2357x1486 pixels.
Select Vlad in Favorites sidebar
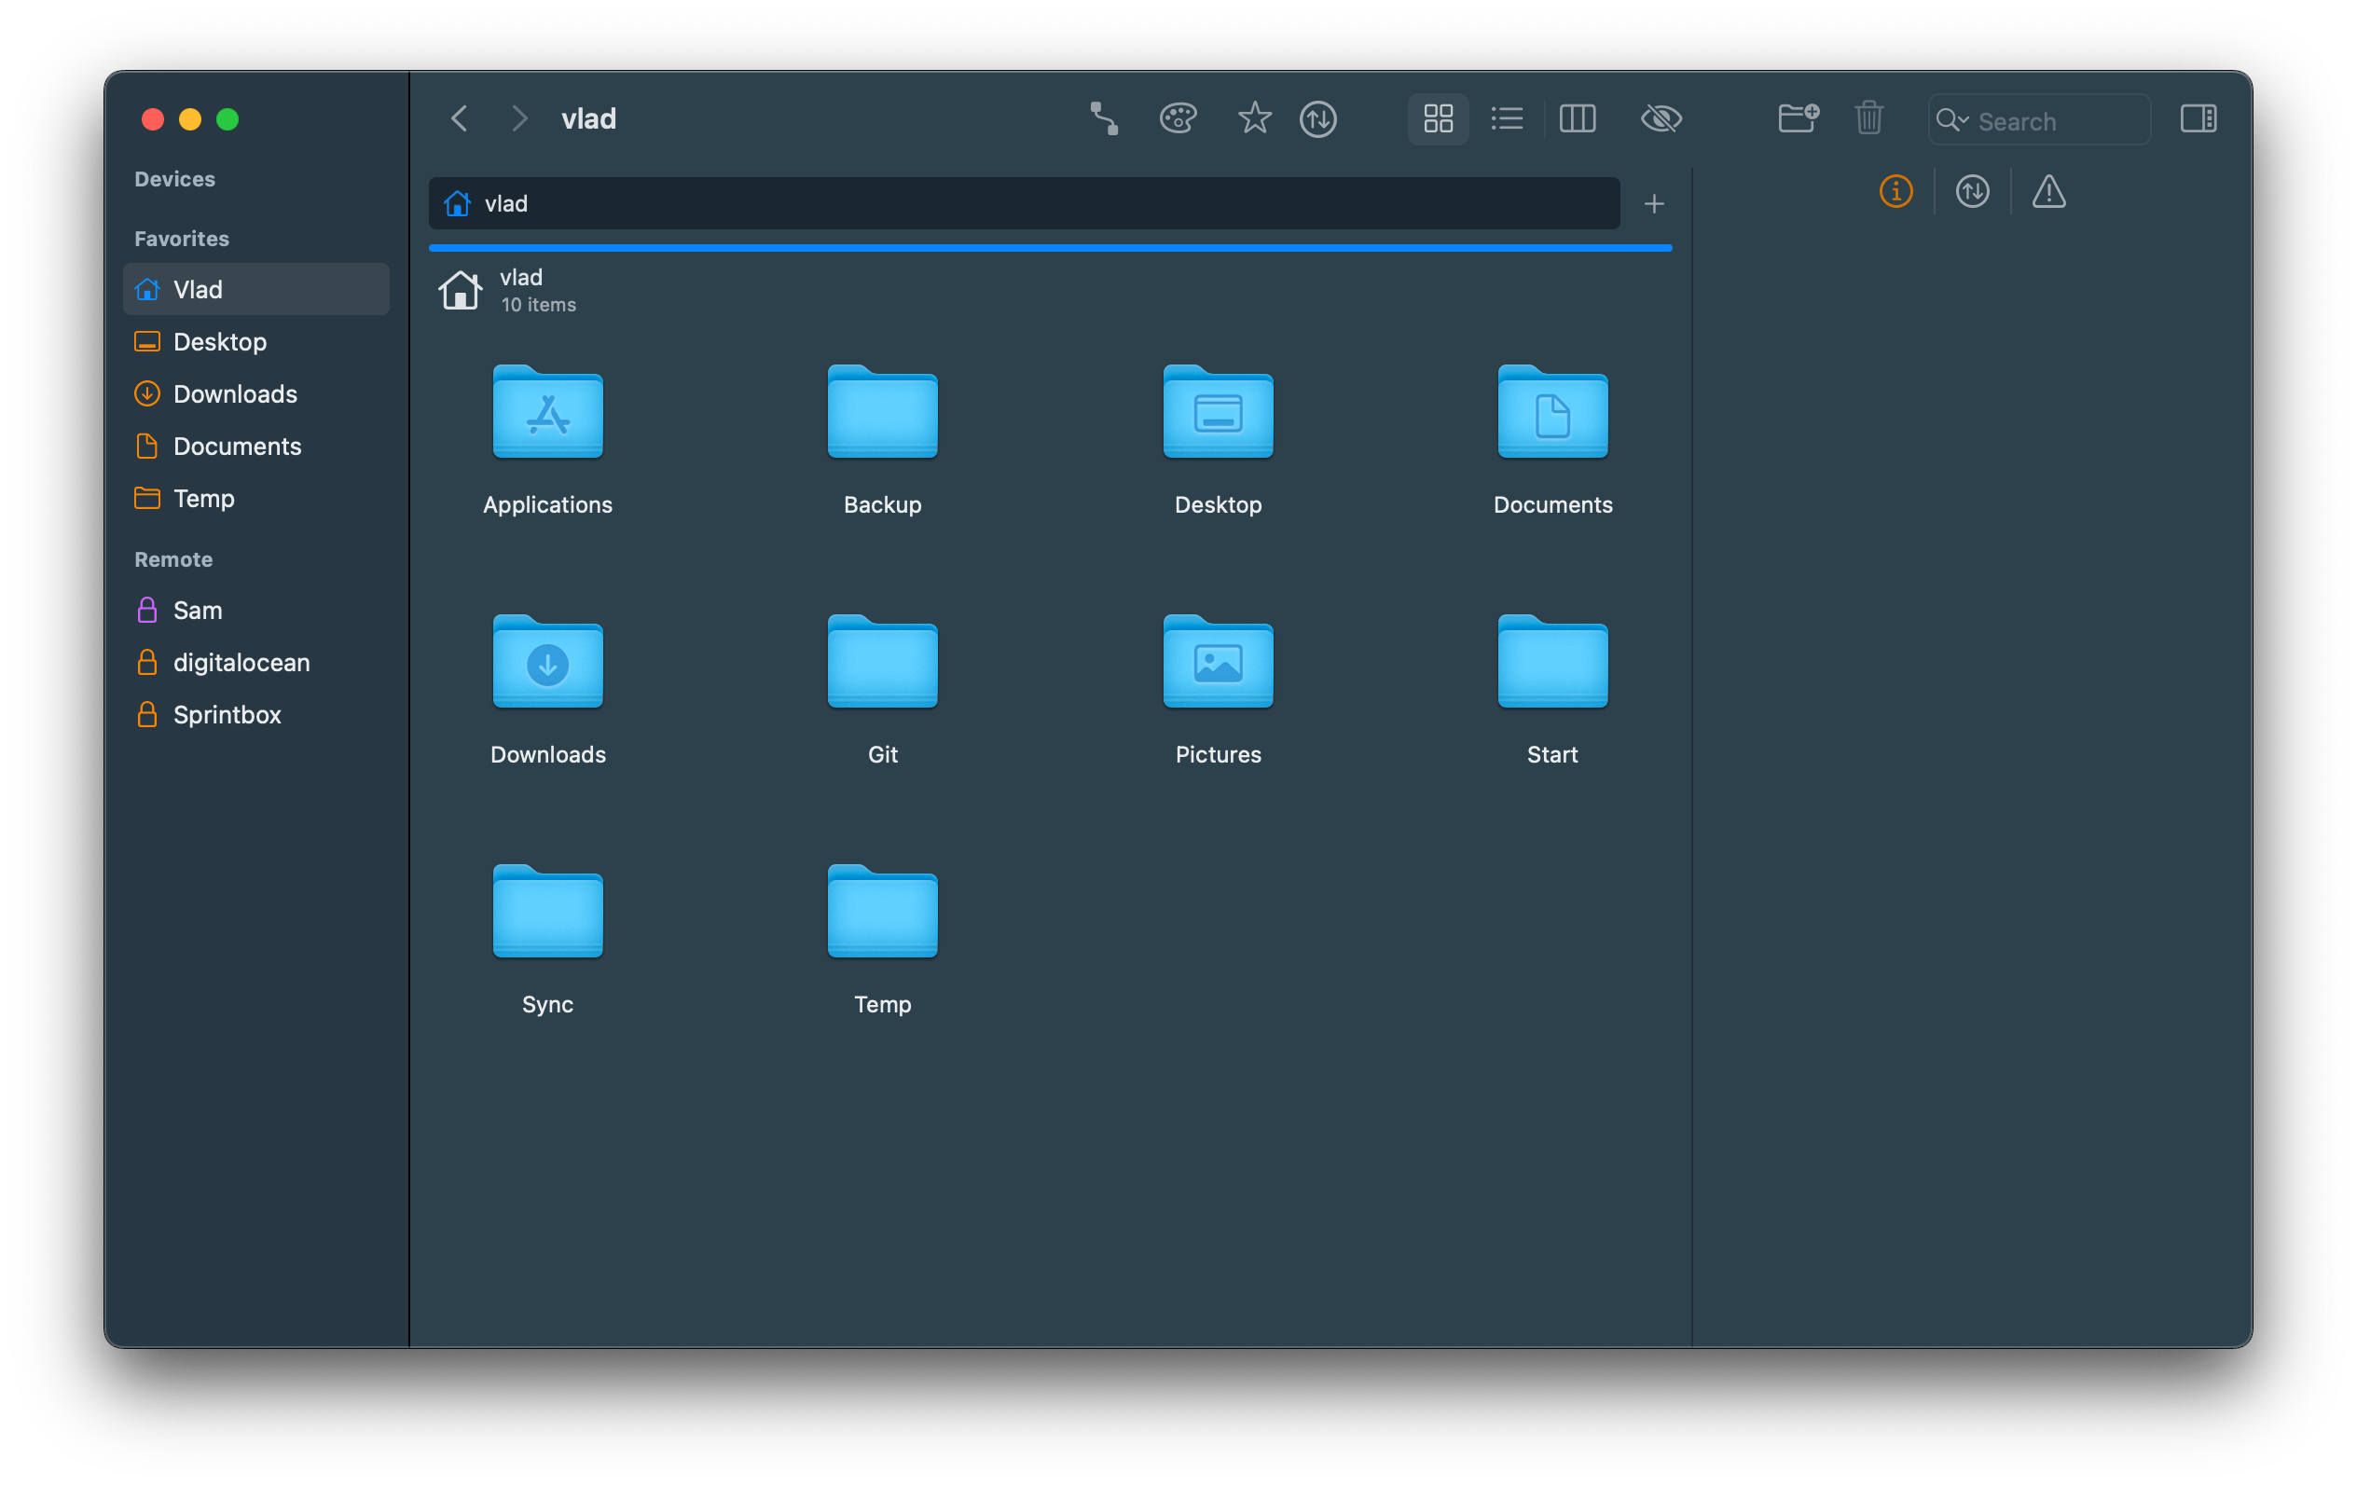point(256,290)
